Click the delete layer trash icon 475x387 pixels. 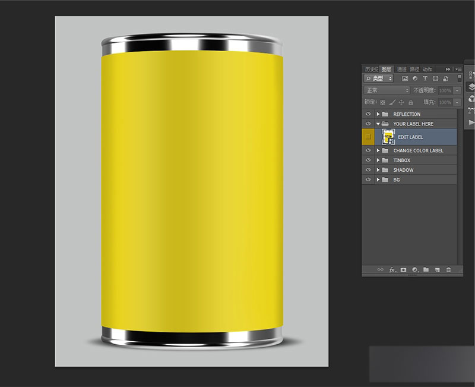(449, 269)
